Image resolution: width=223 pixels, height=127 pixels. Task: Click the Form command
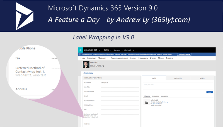(161, 58)
